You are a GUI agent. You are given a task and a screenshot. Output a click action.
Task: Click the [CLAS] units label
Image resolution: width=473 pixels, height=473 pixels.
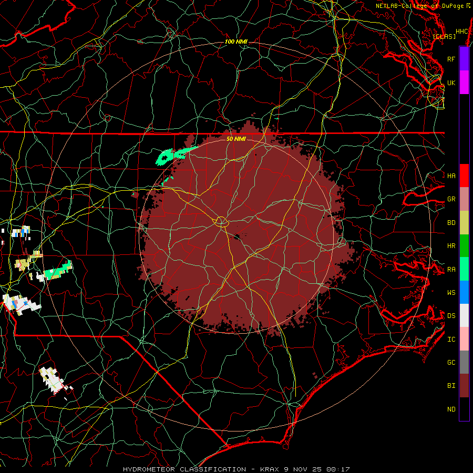pyautogui.click(x=444, y=36)
